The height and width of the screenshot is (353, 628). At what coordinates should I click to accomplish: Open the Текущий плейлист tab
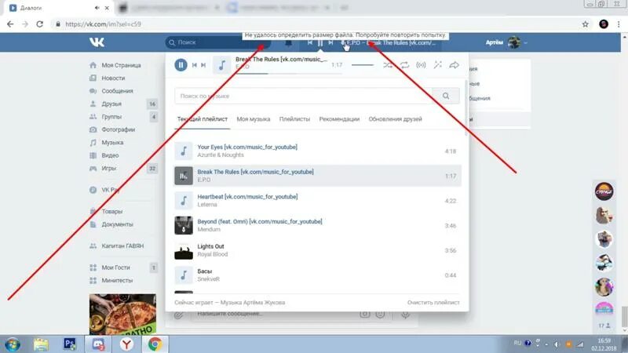pos(203,119)
